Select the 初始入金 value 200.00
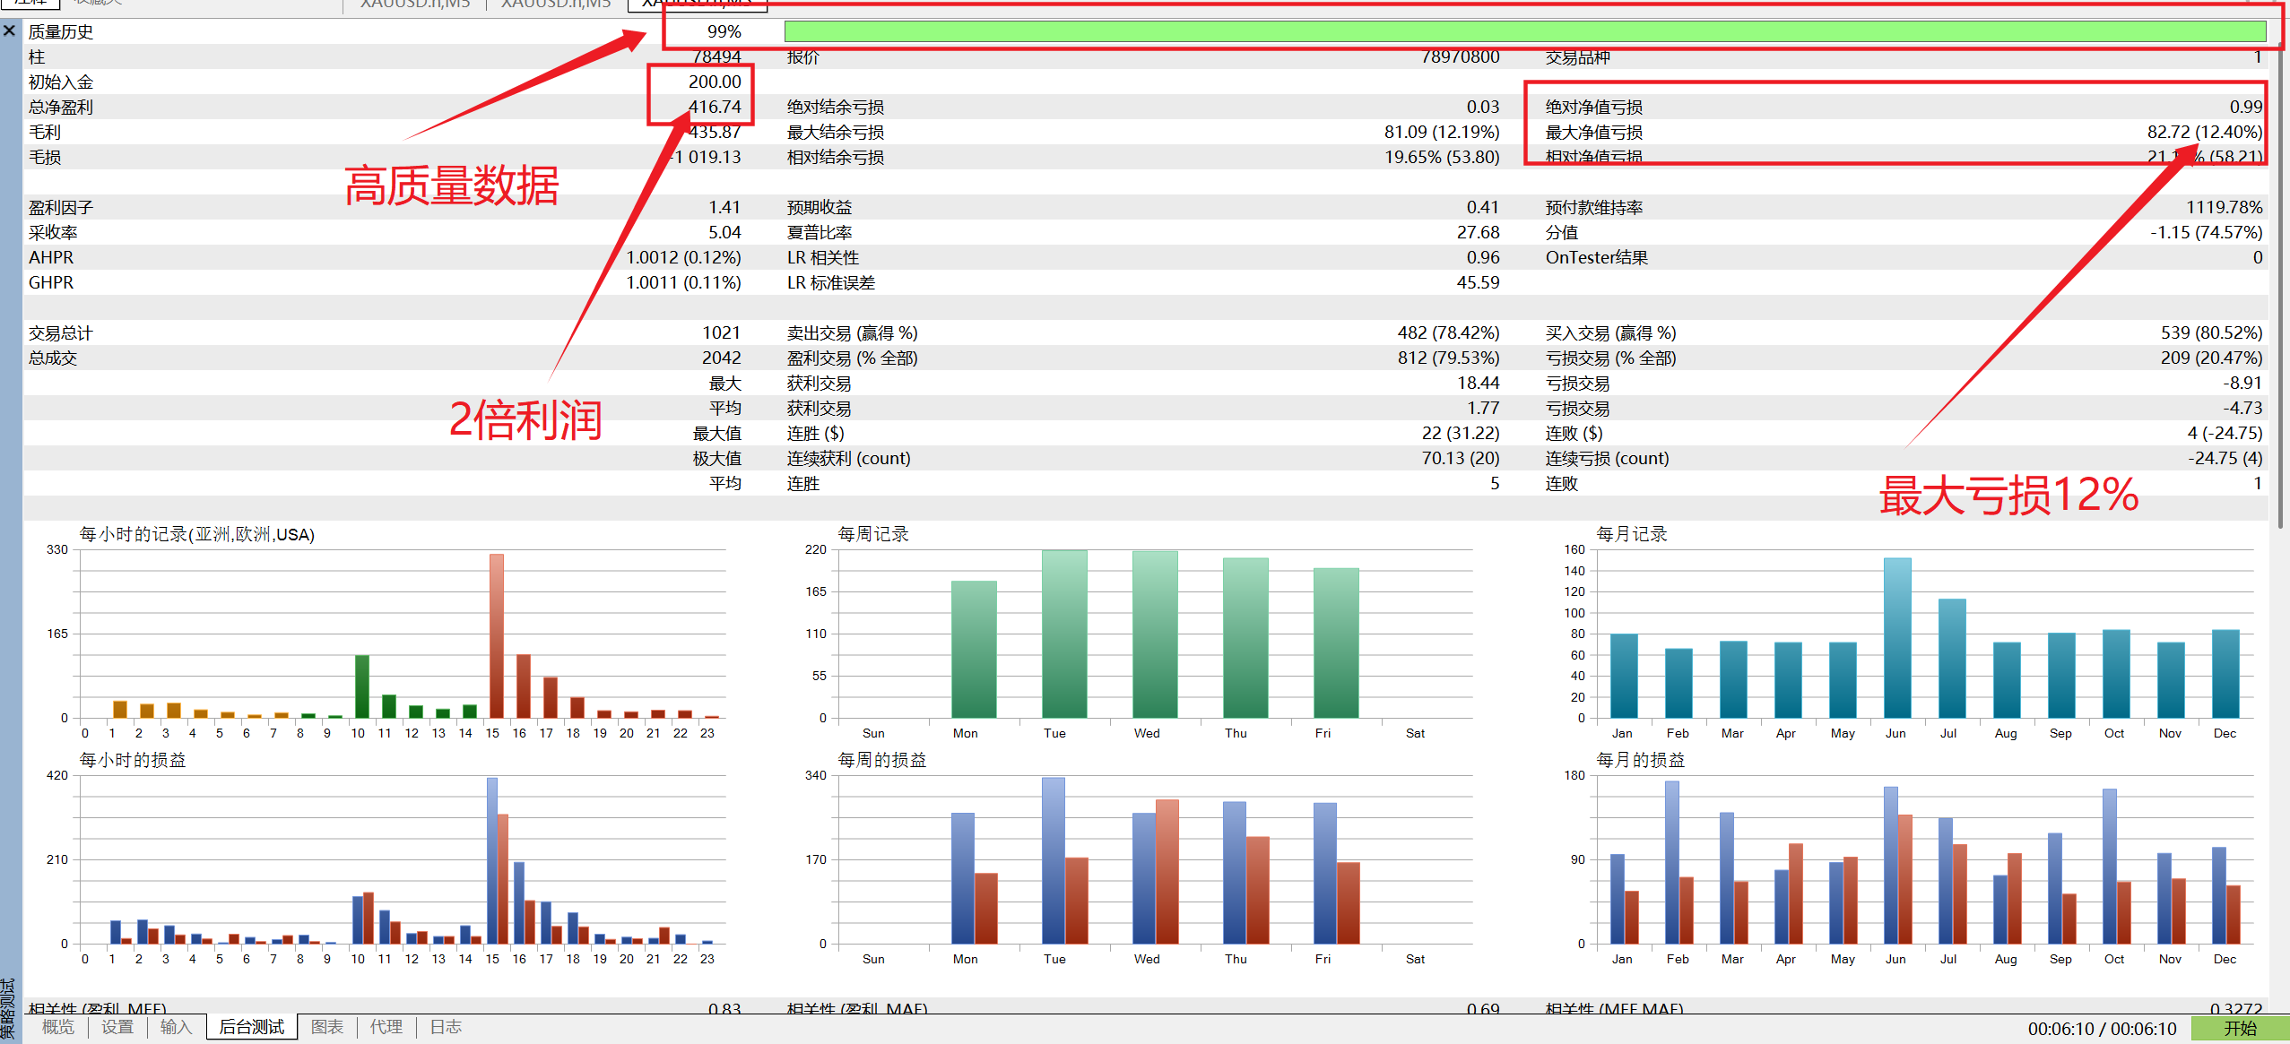Screen dimensions: 2290x1044 (715, 82)
